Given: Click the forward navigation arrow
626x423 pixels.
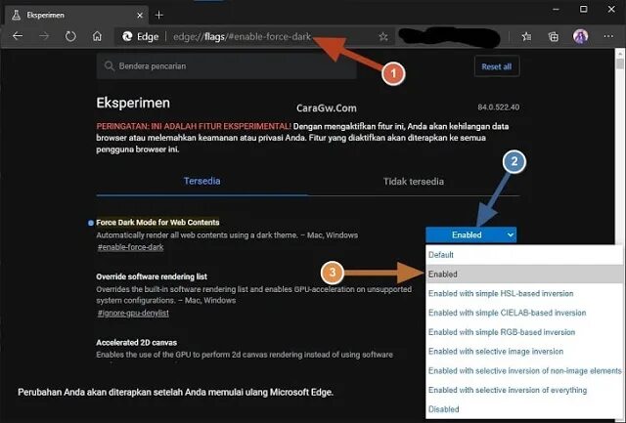Looking at the screenshot, I should click(x=44, y=37).
